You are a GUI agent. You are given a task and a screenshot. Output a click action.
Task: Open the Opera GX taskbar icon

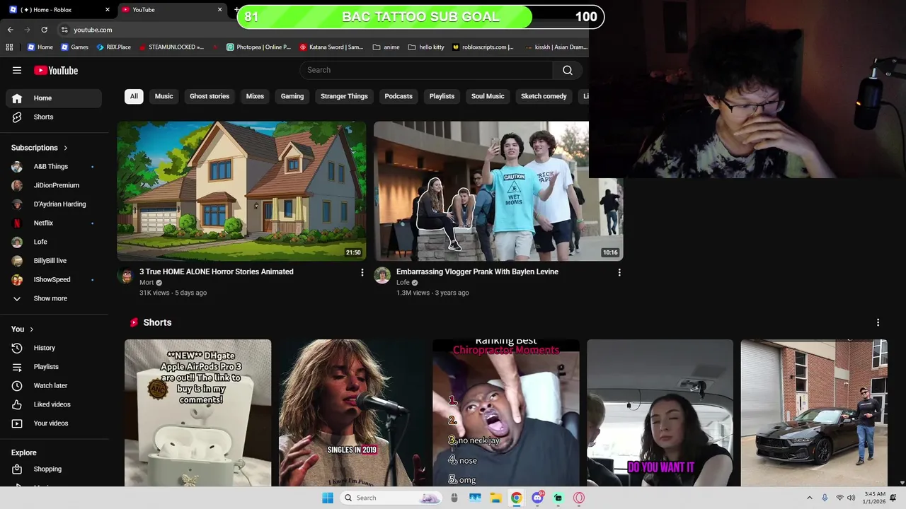click(x=579, y=498)
